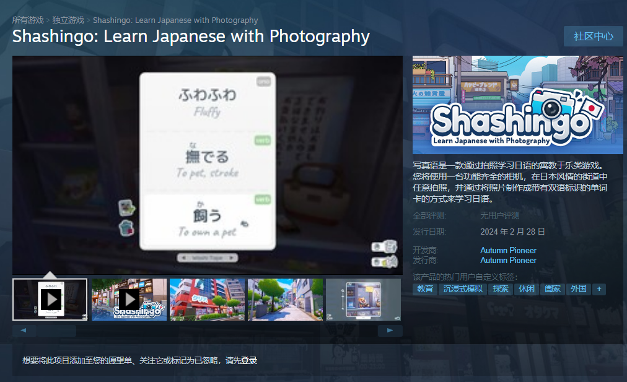
Task: Play the second Shashingo logo video thumbnail
Action: point(129,300)
